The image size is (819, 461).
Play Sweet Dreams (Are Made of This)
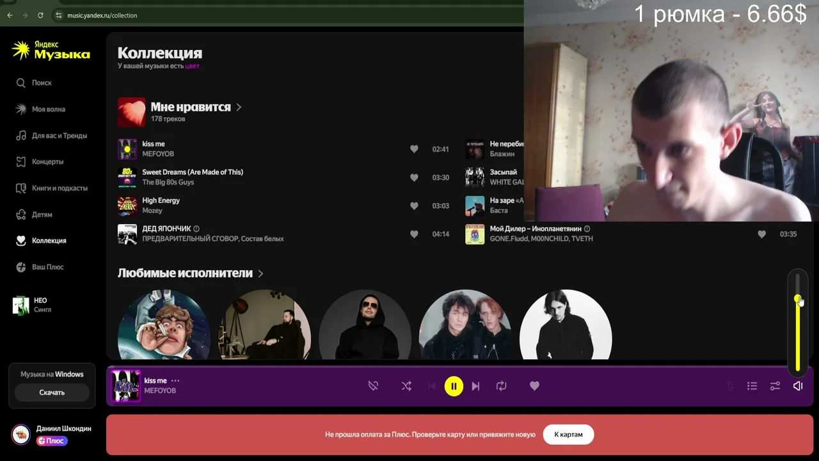pos(193,172)
